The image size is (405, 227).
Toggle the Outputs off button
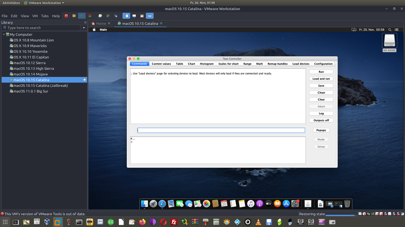[x=321, y=120]
